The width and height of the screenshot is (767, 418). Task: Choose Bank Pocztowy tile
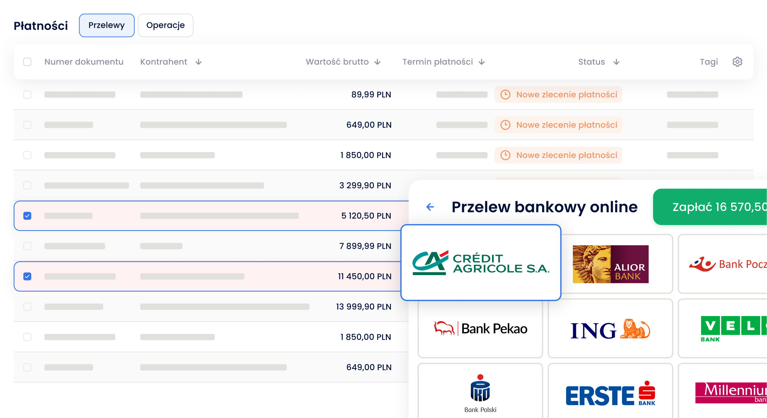[723, 264]
